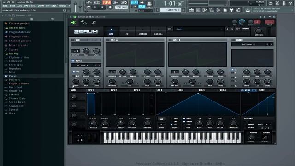
Task: Click the Serum MASTER volume knob
Action: [258, 30]
